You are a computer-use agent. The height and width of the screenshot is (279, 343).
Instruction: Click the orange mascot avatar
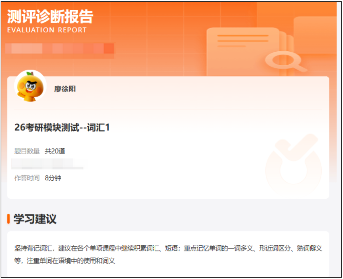click(x=30, y=86)
